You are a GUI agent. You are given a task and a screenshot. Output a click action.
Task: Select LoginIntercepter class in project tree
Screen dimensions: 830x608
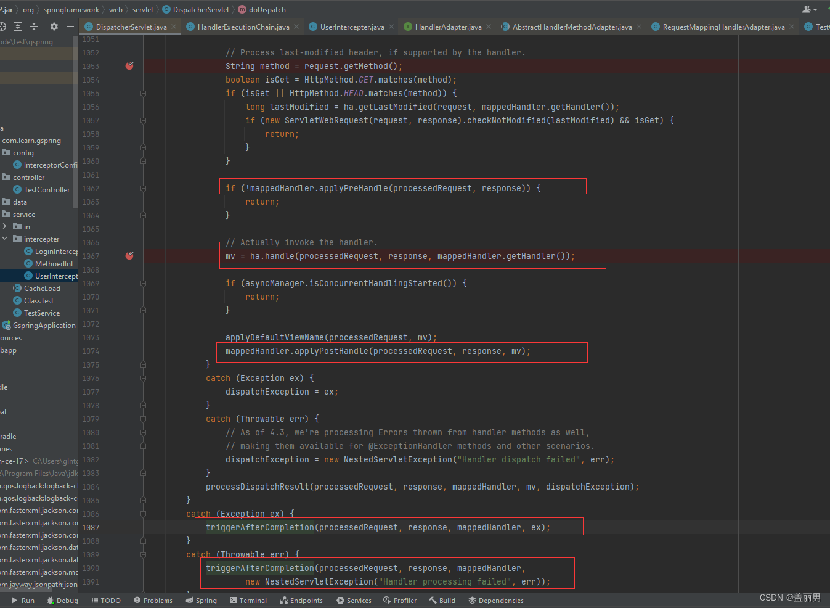51,251
